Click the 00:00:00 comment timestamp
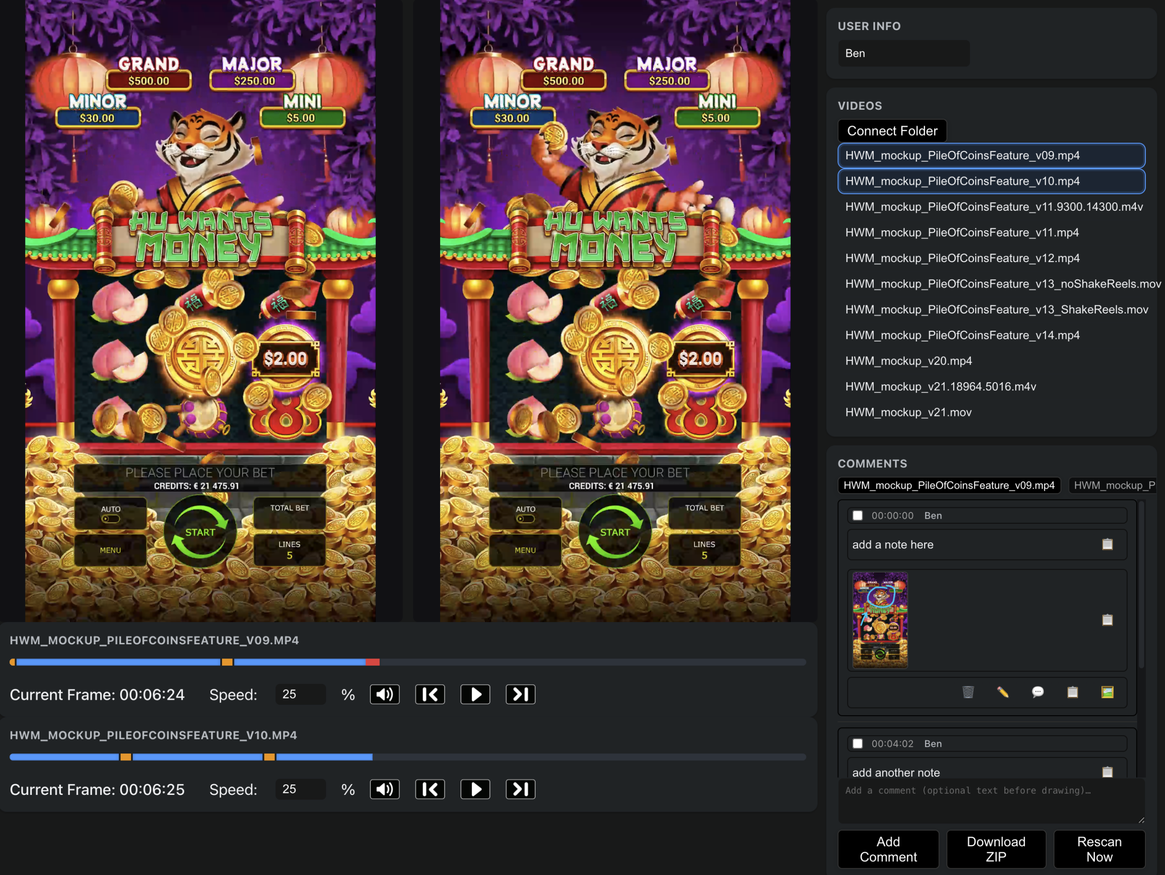The width and height of the screenshot is (1165, 875). pos(892,516)
